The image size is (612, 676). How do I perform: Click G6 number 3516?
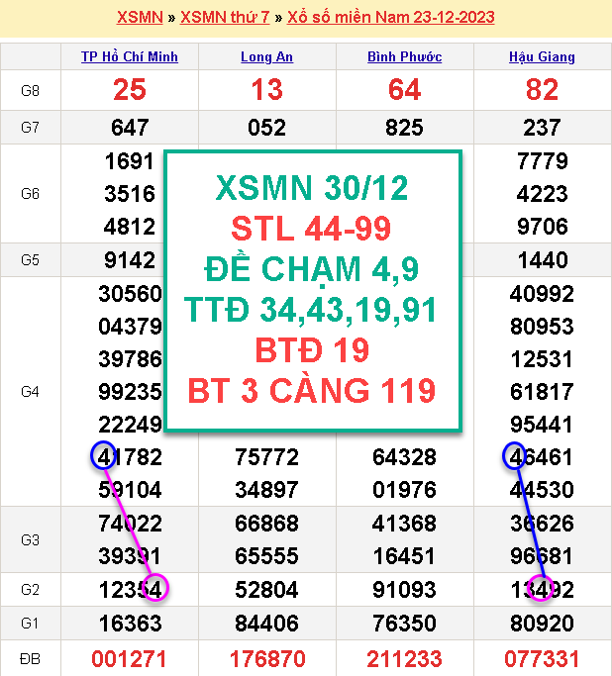coord(130,194)
